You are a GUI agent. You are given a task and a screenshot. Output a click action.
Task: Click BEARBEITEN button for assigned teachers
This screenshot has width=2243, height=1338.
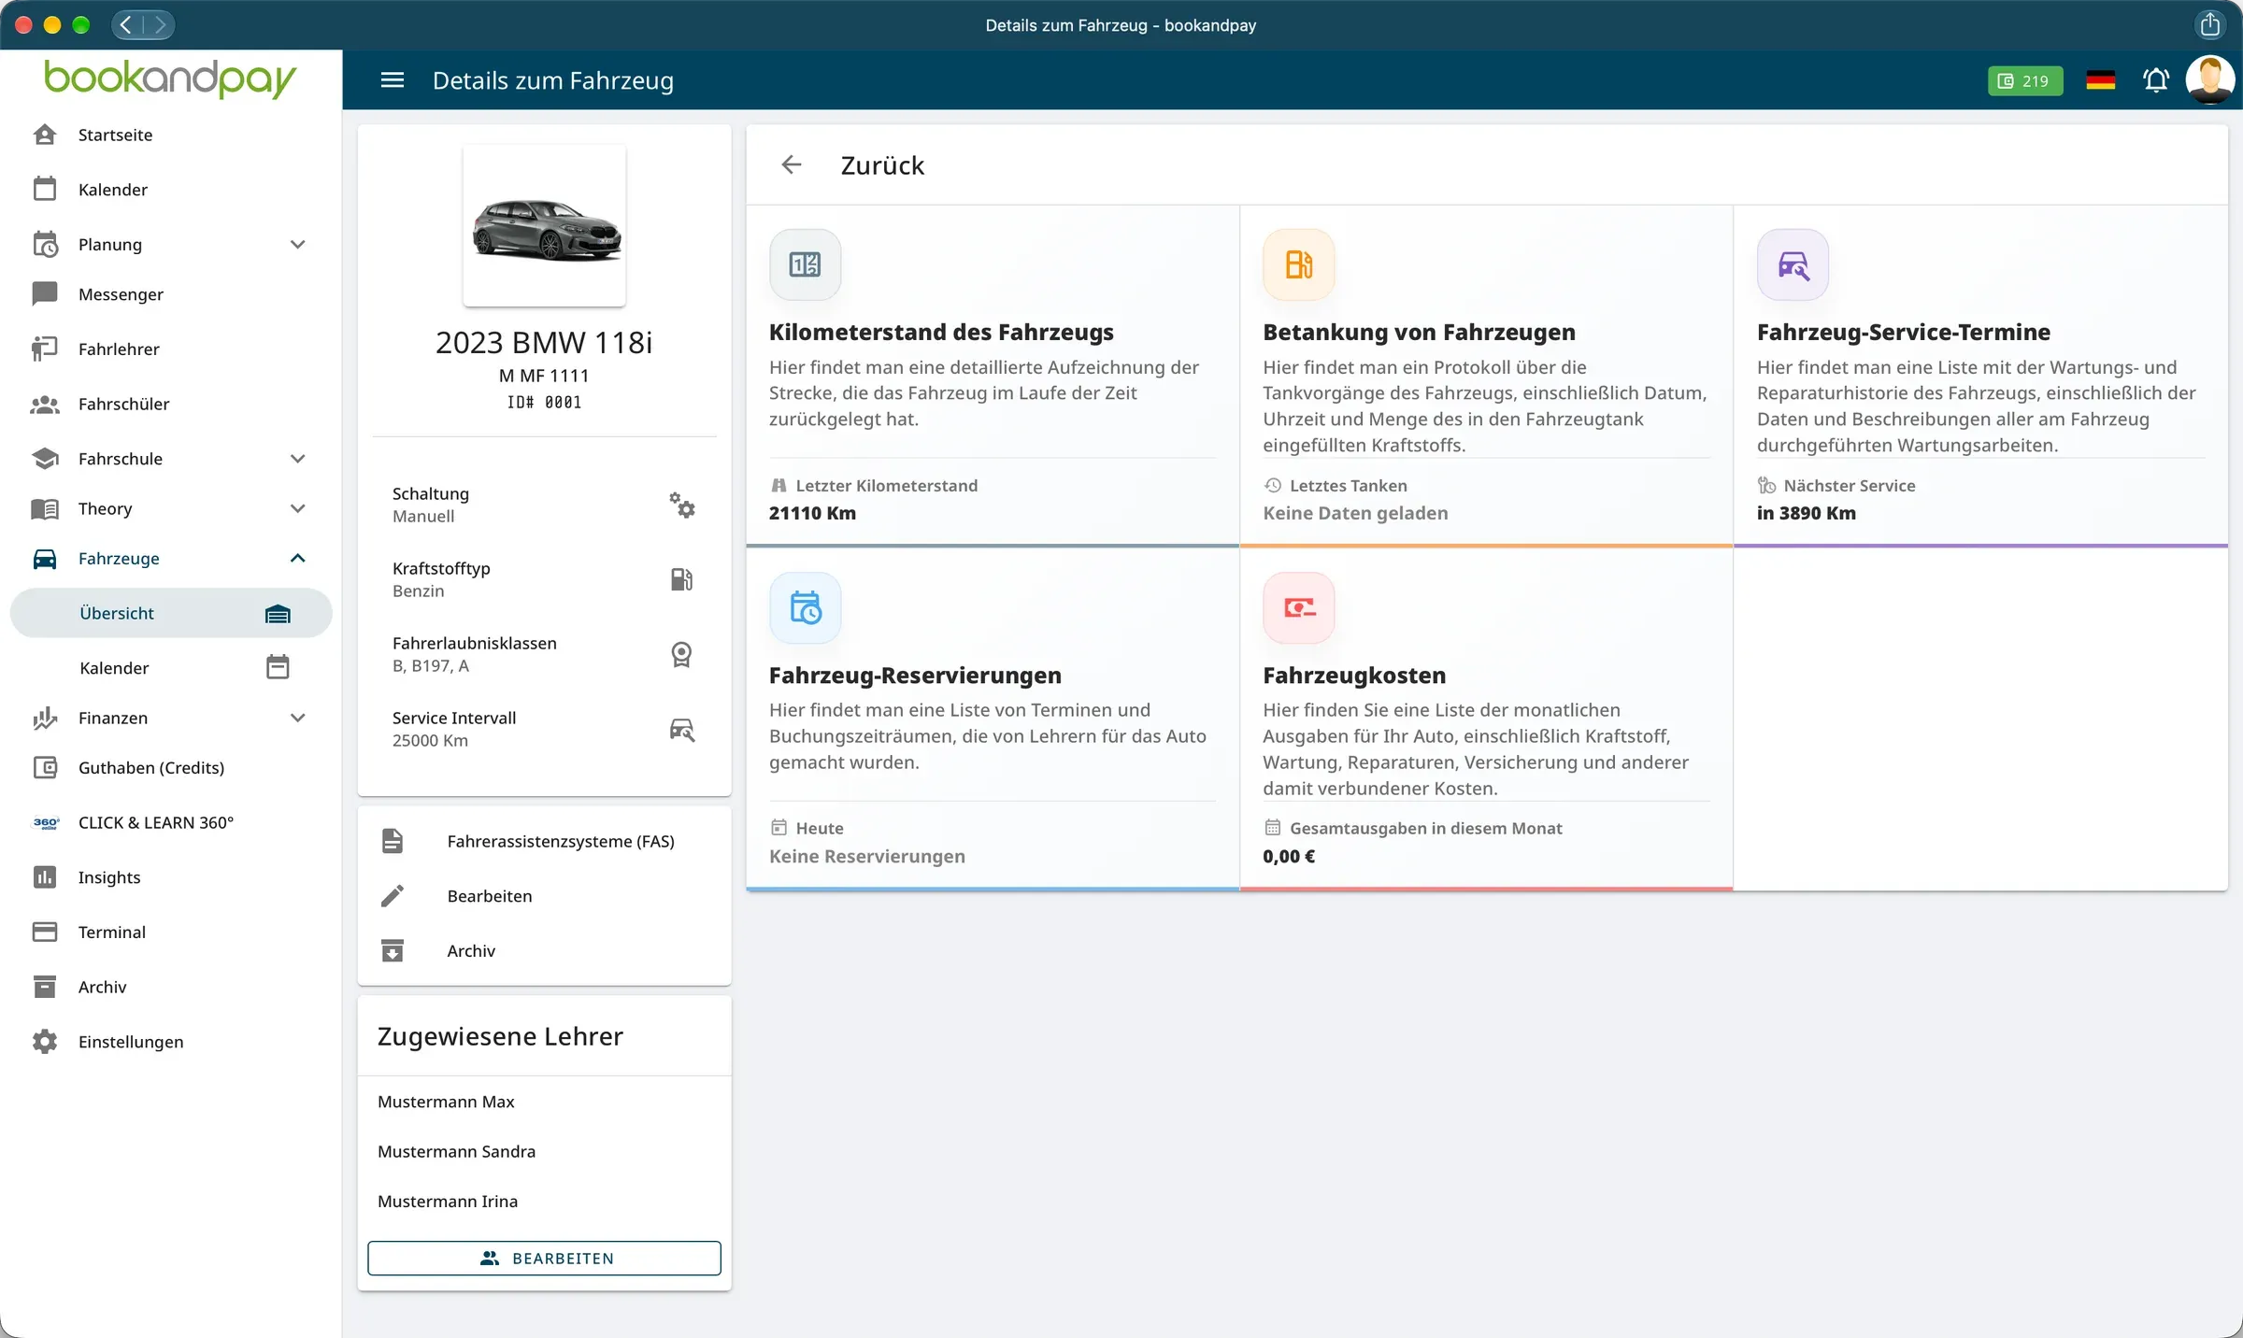tap(544, 1258)
